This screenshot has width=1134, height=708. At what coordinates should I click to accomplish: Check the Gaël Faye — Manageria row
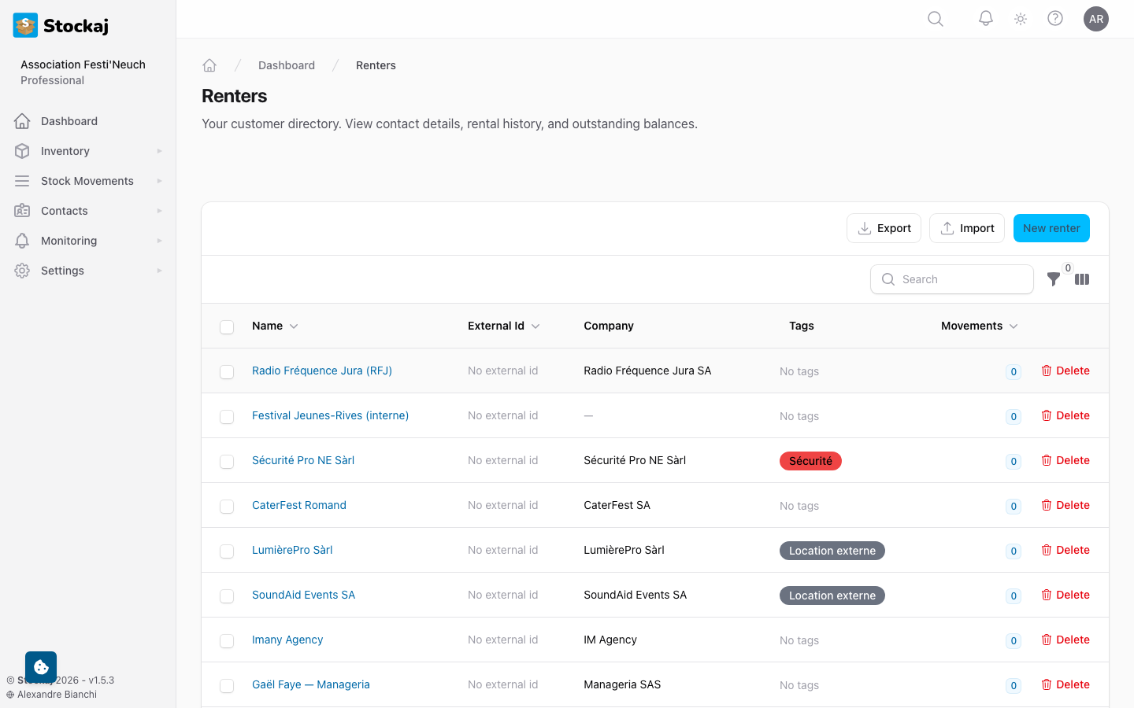(227, 686)
